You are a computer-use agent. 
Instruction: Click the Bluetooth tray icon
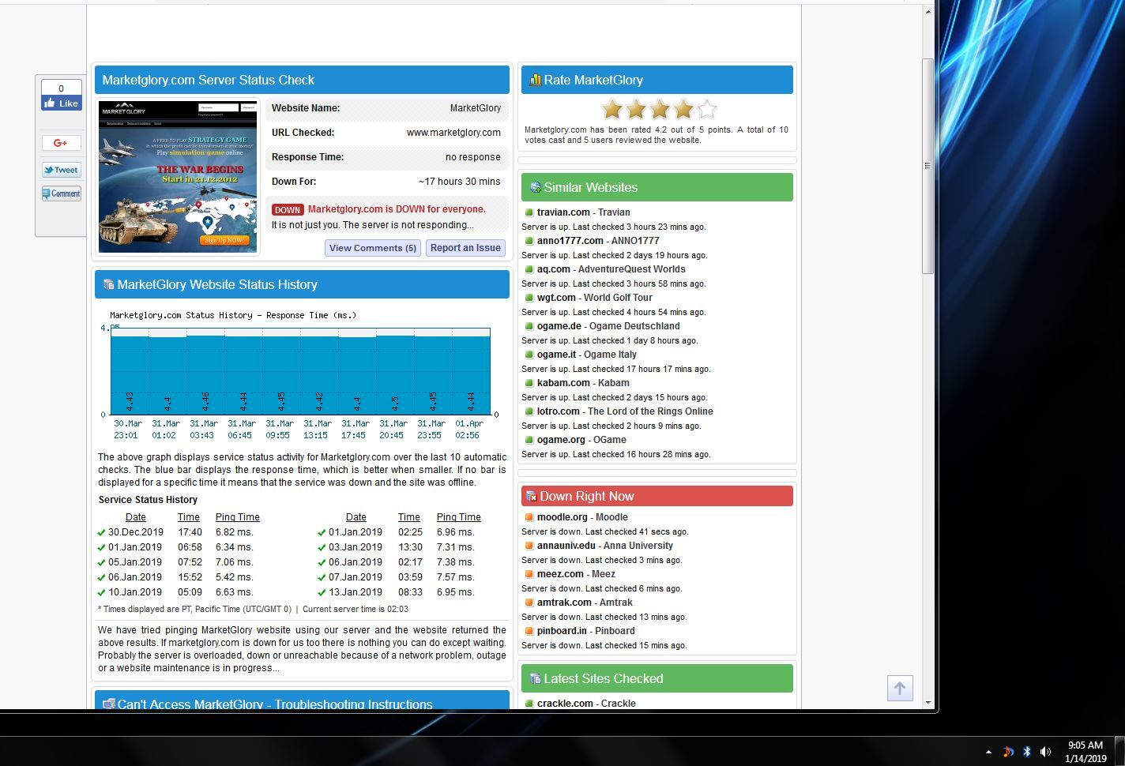click(1027, 752)
